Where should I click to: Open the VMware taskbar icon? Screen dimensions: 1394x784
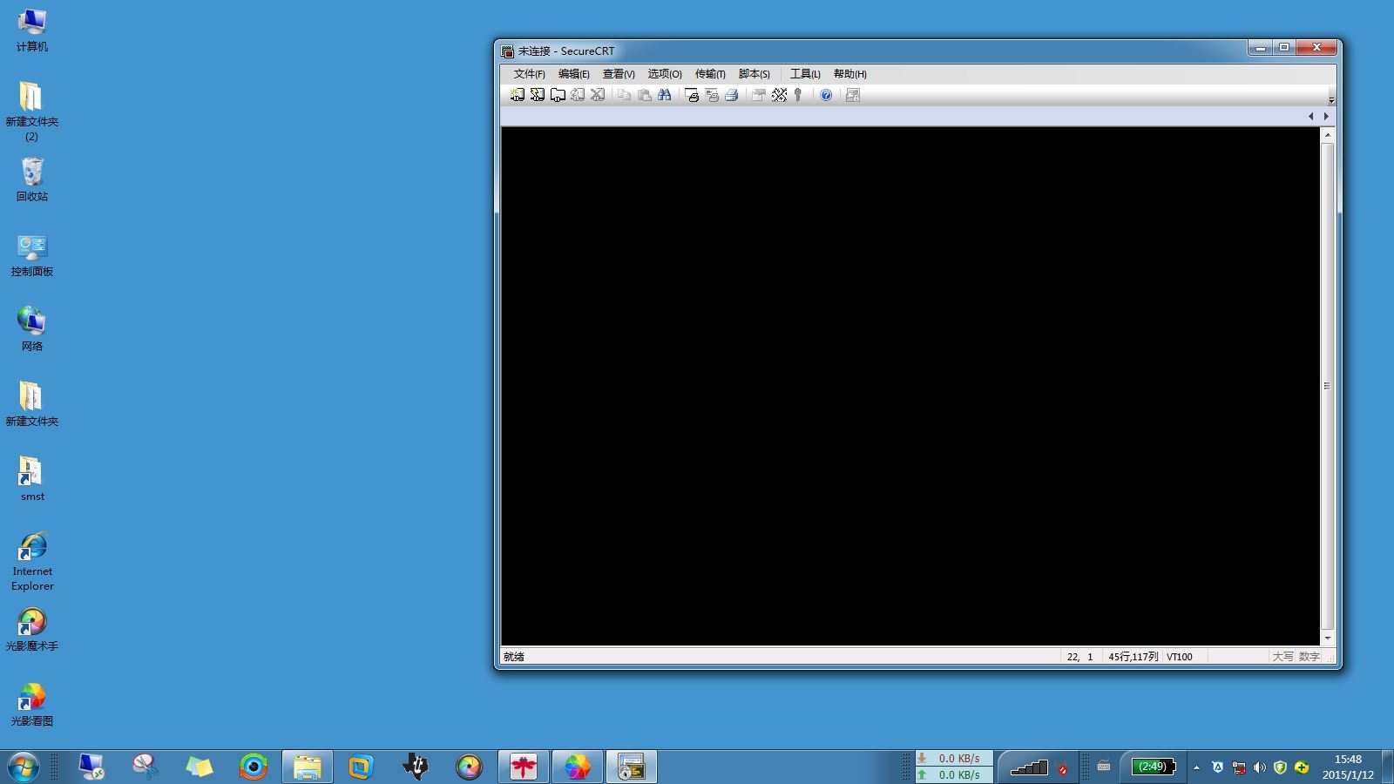click(x=361, y=767)
